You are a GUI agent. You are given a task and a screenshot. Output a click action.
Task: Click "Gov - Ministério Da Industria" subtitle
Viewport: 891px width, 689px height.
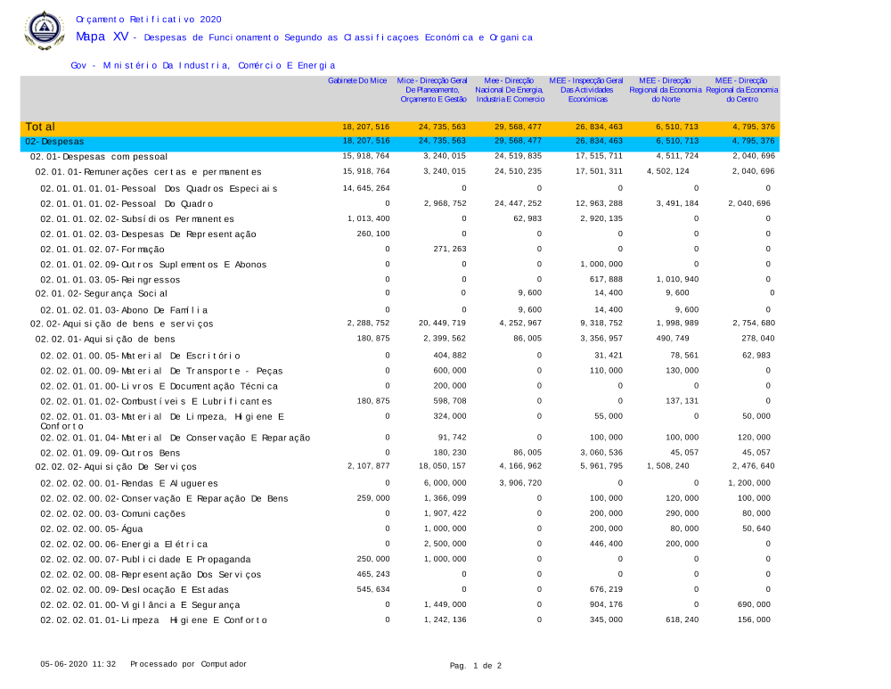(x=202, y=65)
